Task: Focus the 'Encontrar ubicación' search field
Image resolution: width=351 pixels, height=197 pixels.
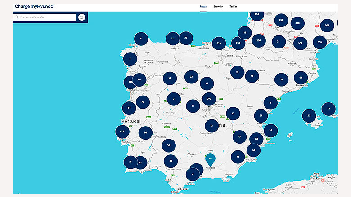Action: click(x=44, y=17)
